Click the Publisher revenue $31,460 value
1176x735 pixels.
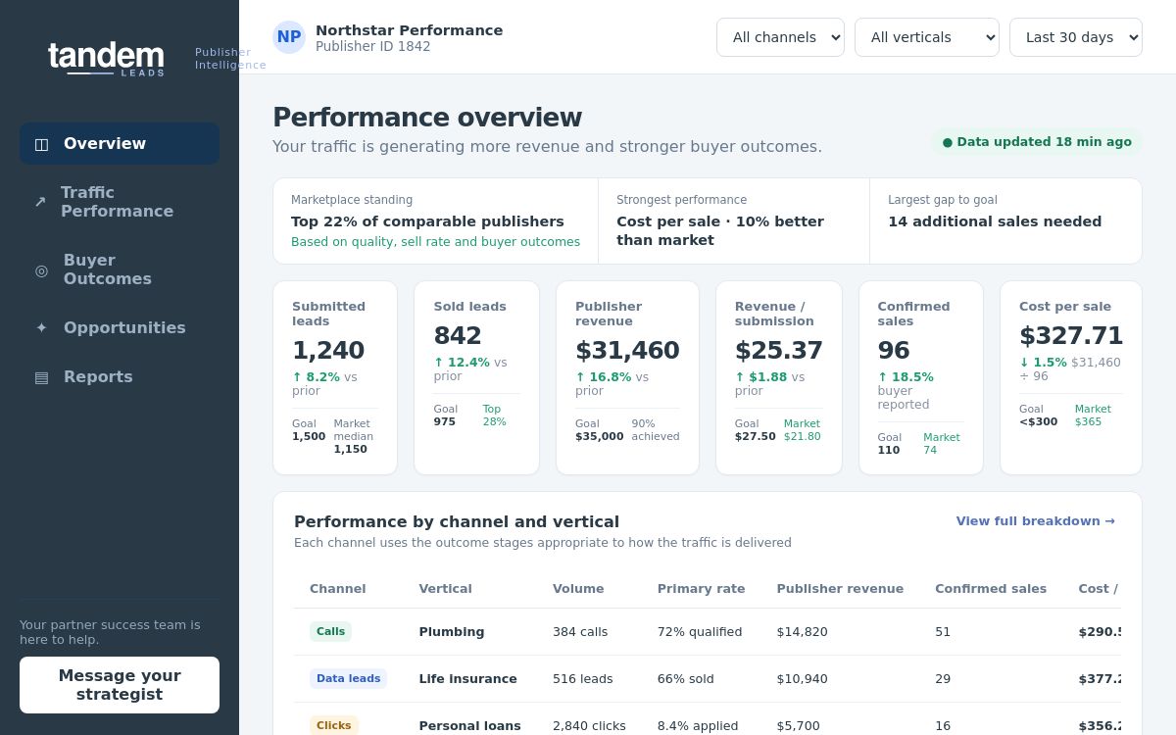click(x=627, y=351)
